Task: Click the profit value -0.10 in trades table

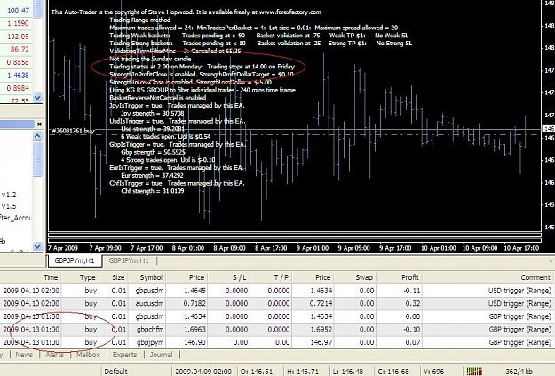Action: 412,330
